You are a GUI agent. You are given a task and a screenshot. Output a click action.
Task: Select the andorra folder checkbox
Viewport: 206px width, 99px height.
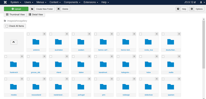point(28,34)
